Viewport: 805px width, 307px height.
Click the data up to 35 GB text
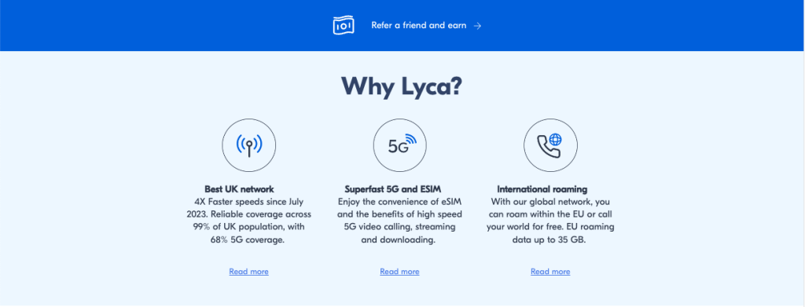(550, 239)
